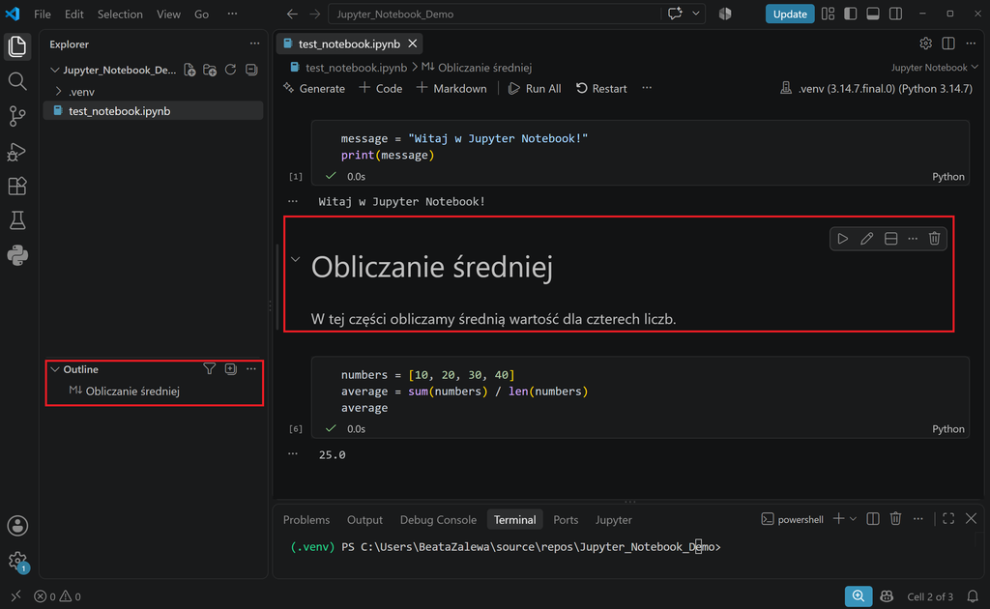The image size is (990, 609).
Task: Click the Update button
Action: pyautogui.click(x=789, y=14)
